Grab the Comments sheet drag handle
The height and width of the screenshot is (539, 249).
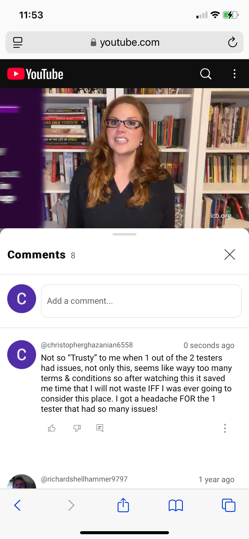point(124,234)
